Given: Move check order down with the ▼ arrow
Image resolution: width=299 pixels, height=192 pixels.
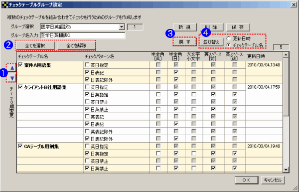Looking at the screenshot, I should pos(12,78).
